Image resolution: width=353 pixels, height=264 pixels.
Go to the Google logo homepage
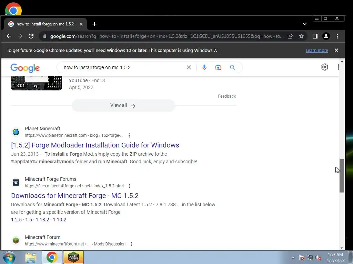point(25,68)
